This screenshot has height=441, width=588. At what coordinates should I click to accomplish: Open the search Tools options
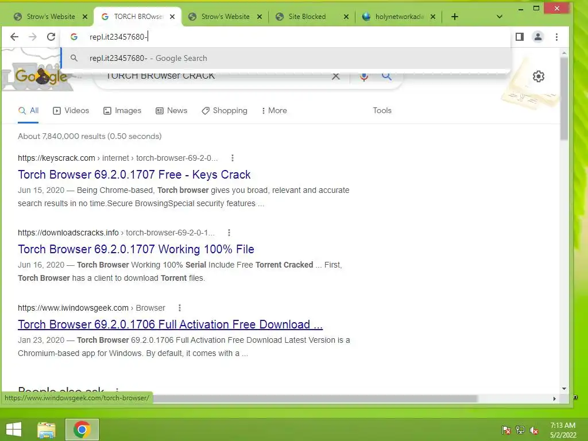pyautogui.click(x=382, y=111)
